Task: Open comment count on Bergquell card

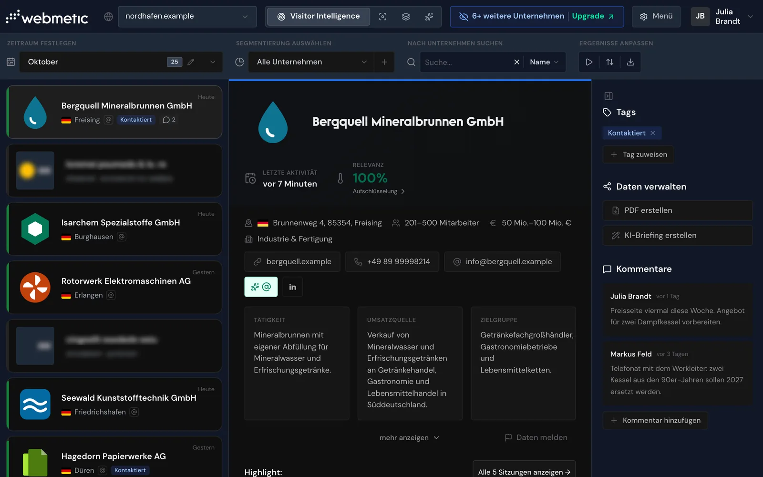Action: [x=169, y=120]
